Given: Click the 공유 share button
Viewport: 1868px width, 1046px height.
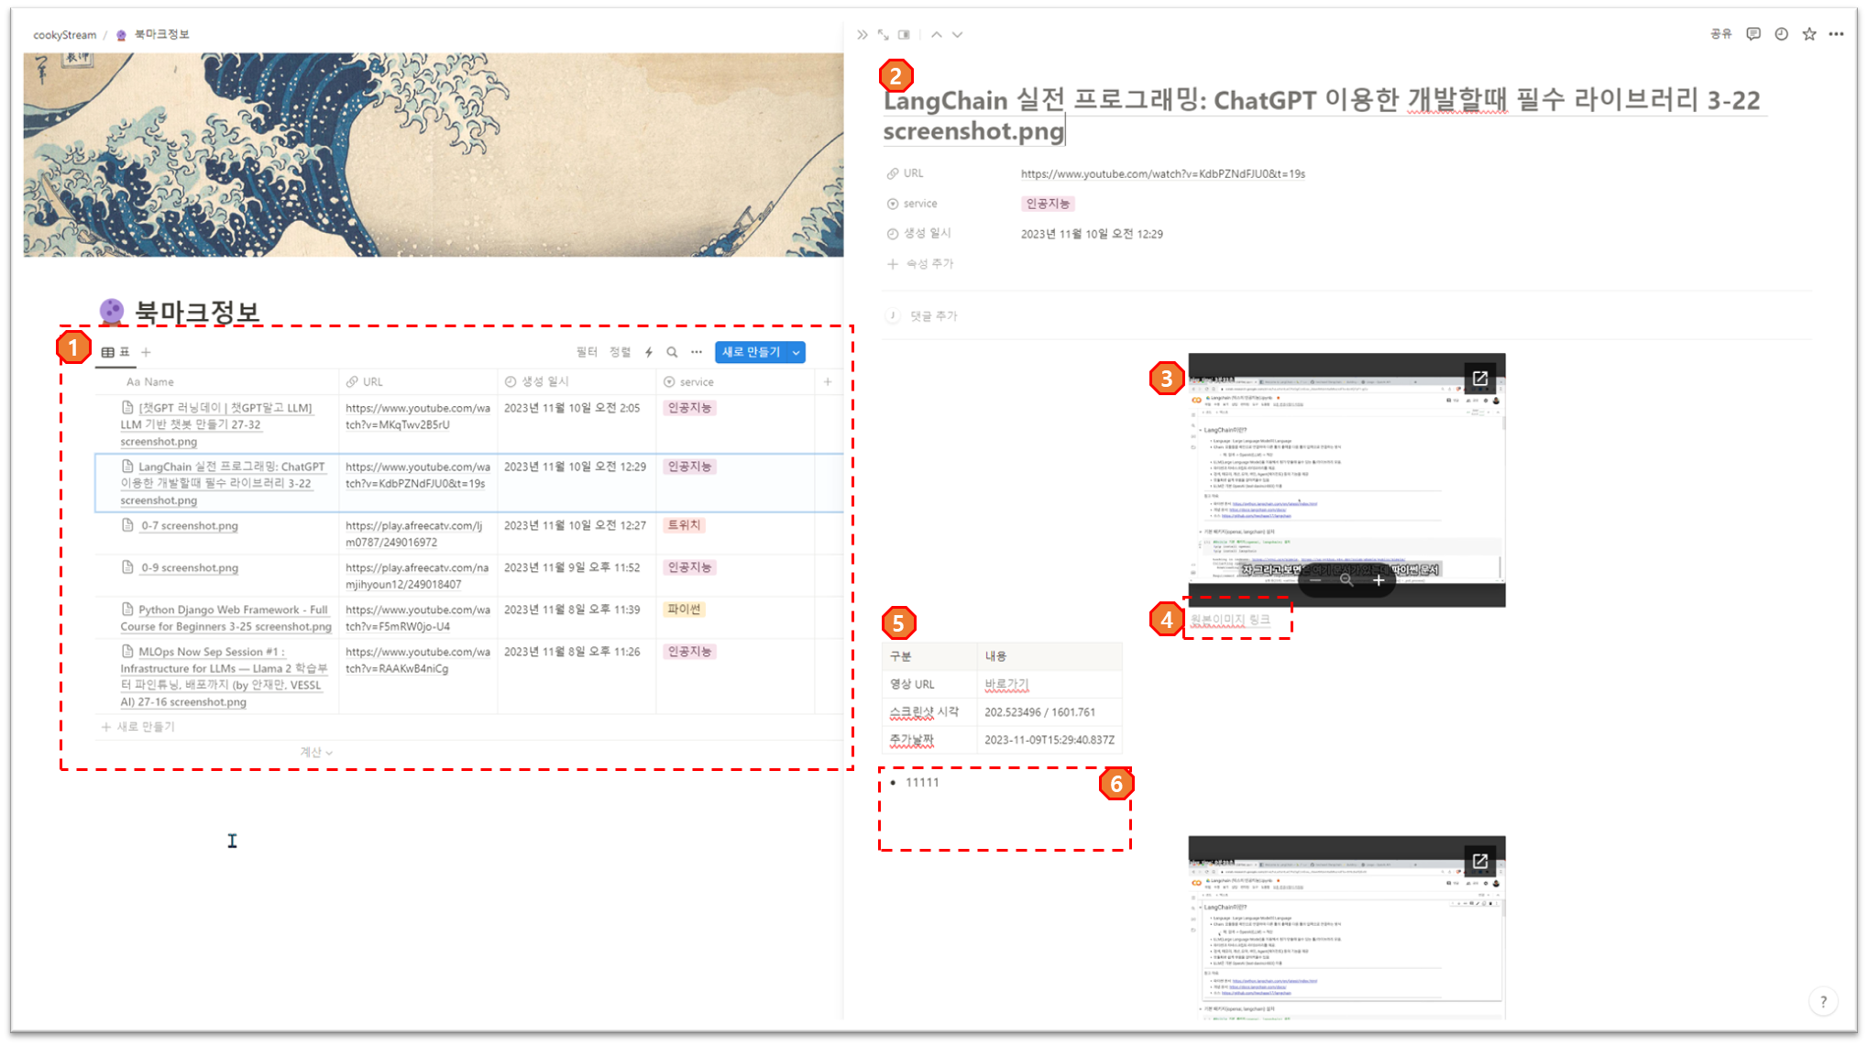Looking at the screenshot, I should [1720, 34].
